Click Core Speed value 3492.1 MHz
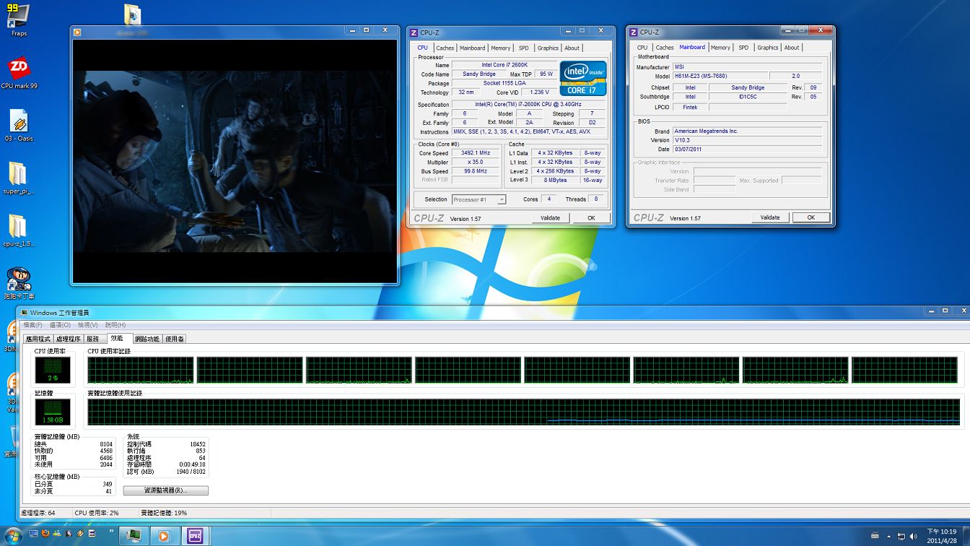 [x=476, y=153]
